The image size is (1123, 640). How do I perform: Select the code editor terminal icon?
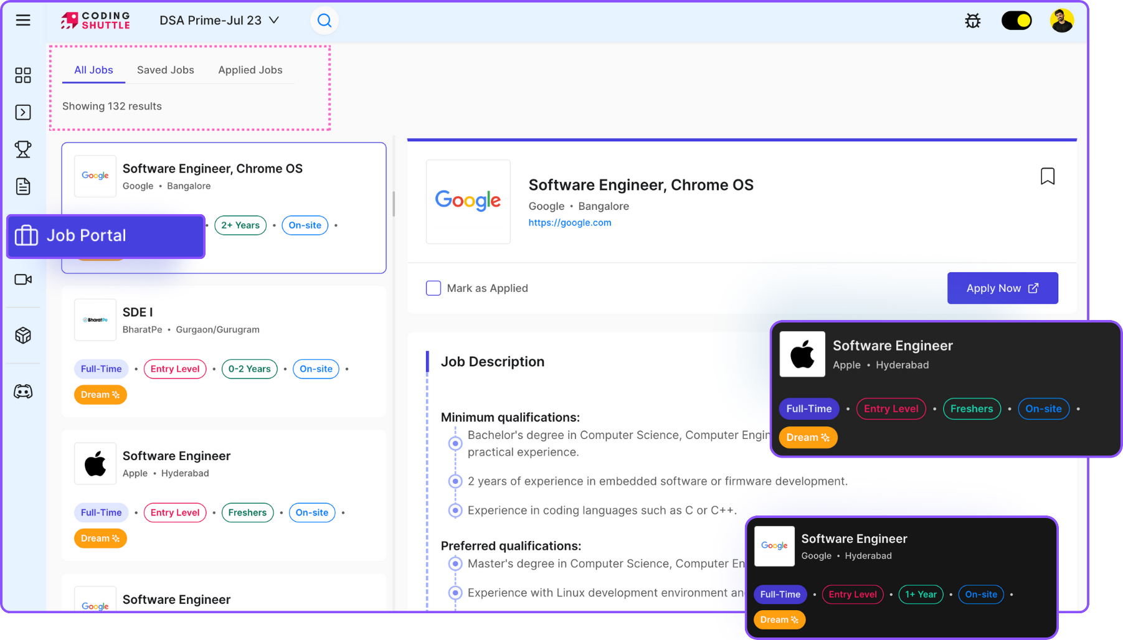click(23, 112)
